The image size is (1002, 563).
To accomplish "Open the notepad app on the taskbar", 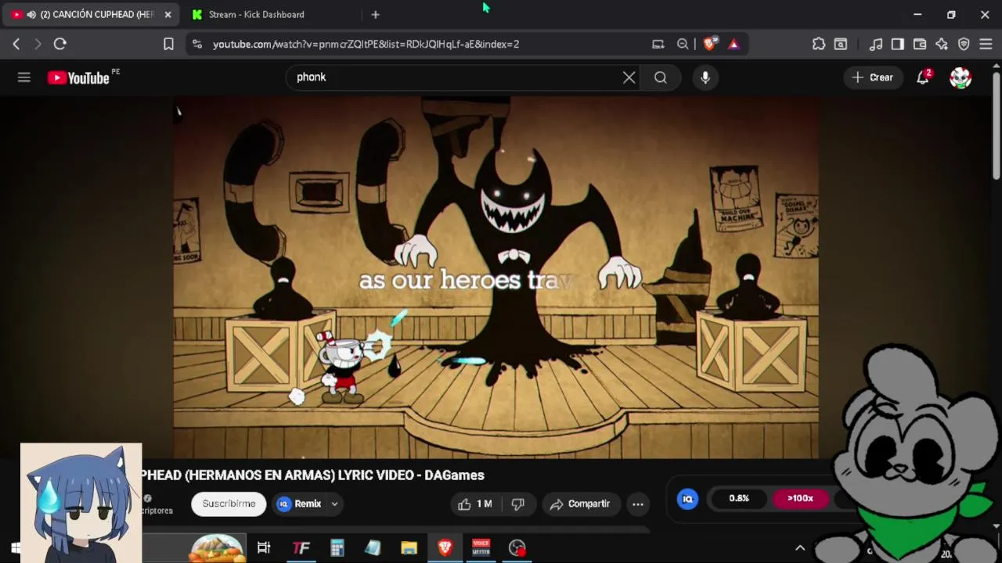I will (373, 548).
